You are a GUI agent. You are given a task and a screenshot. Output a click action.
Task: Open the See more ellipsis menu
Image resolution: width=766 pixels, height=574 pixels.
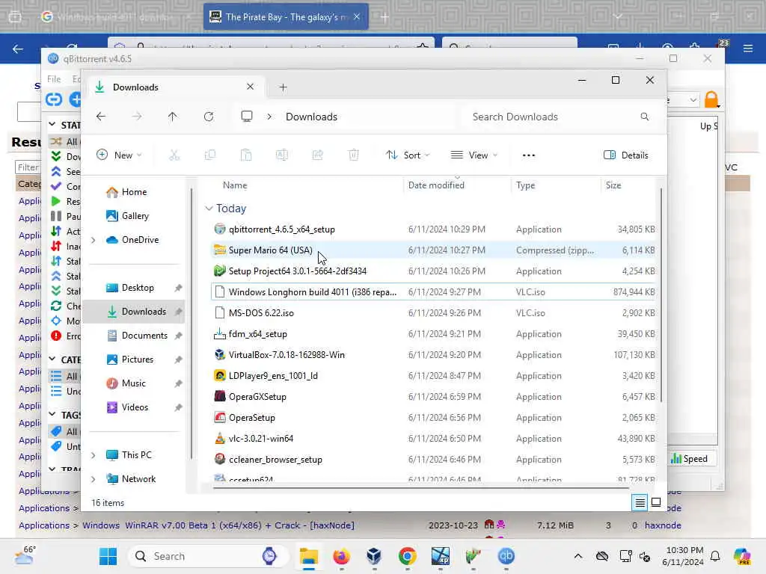click(529, 155)
